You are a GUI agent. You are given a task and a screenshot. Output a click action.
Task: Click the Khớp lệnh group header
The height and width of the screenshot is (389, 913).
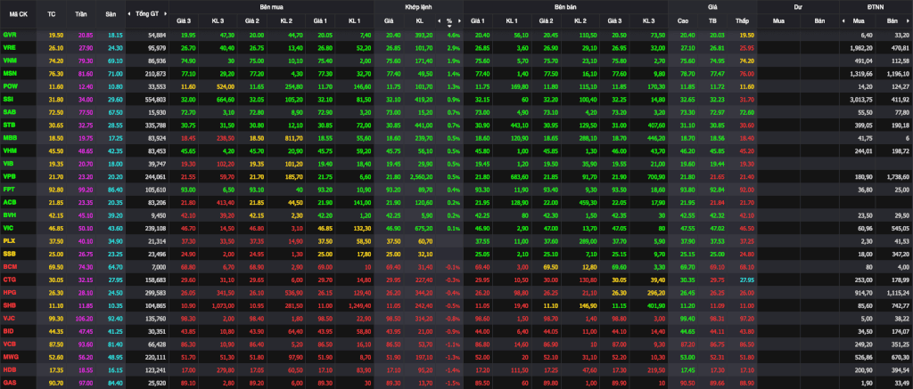418,6
